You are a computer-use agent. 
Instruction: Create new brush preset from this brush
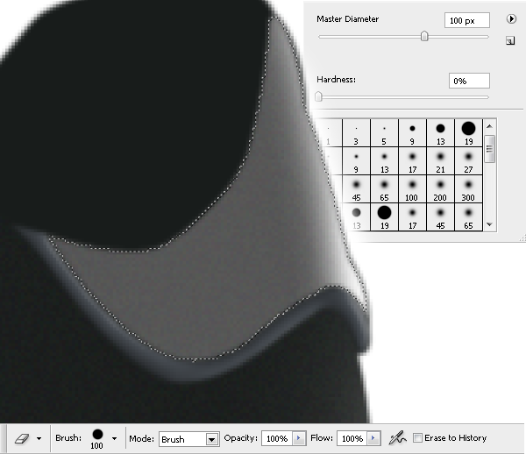pyautogui.click(x=510, y=40)
